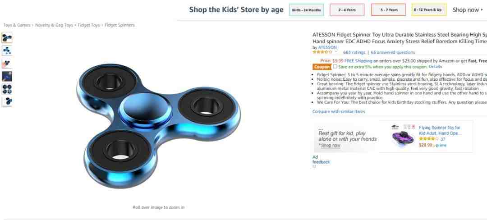View 63 answered questions
The image size is (487, 220).
(393, 52)
